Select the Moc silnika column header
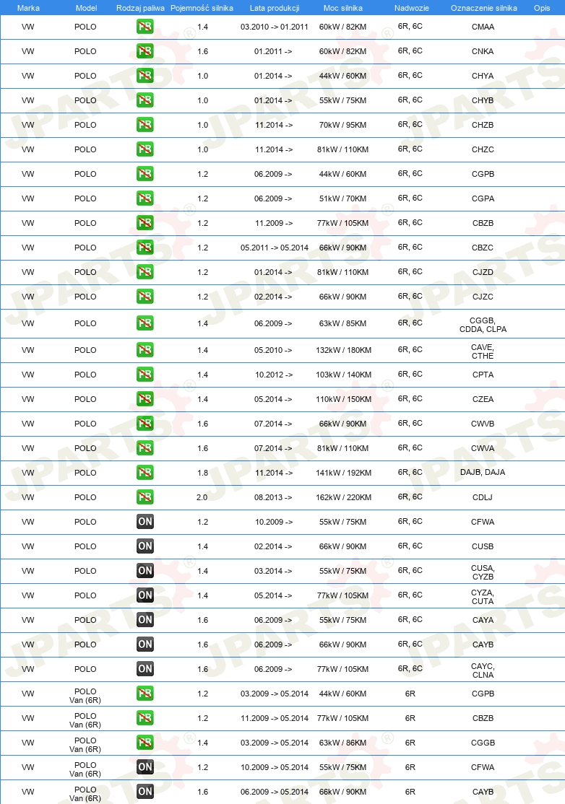 tap(342, 8)
